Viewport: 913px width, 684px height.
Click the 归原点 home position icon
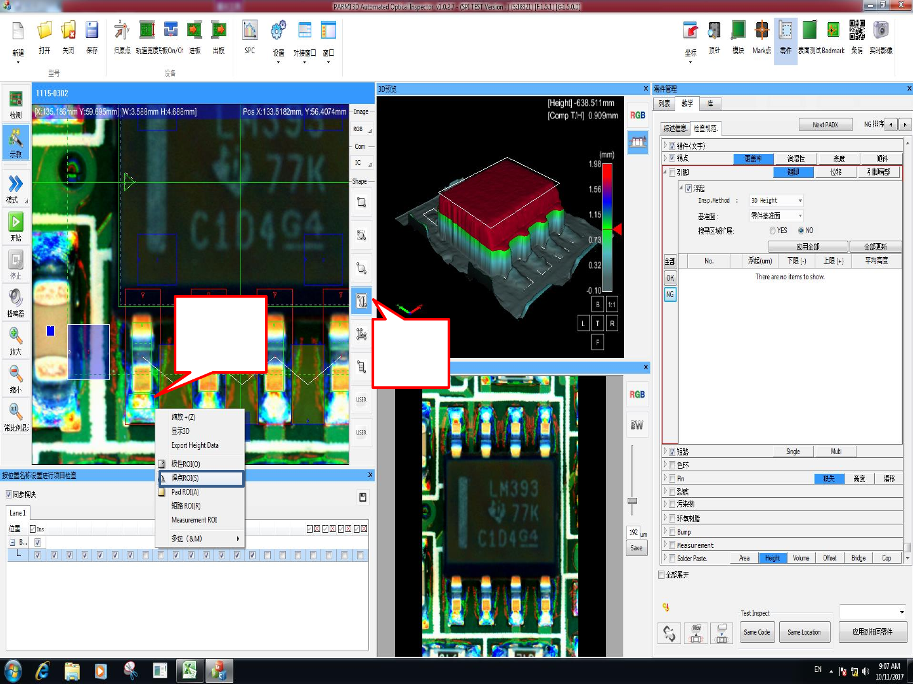point(122,31)
